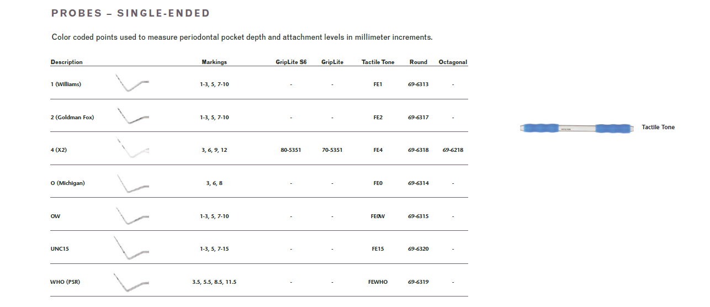The height and width of the screenshot is (307, 710).
Task: Click Tactile Tone code FEWHO
Action: [x=378, y=282]
